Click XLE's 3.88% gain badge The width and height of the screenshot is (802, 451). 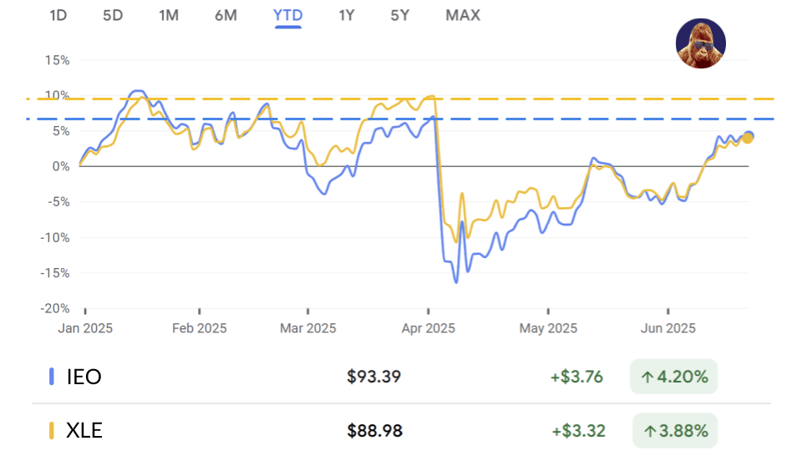tap(675, 431)
